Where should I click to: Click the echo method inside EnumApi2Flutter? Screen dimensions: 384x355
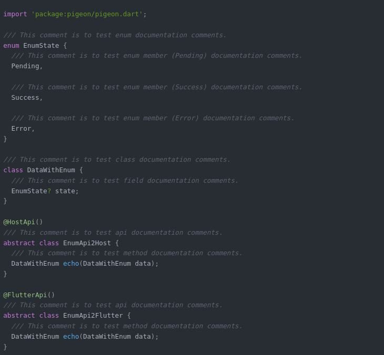tap(71, 337)
